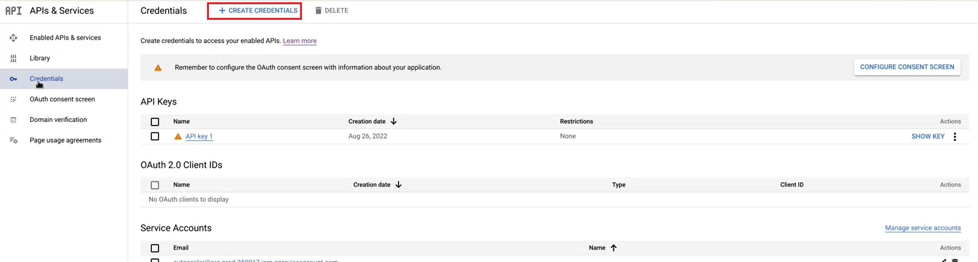Click the Page usage agreements settings icon

tap(13, 140)
